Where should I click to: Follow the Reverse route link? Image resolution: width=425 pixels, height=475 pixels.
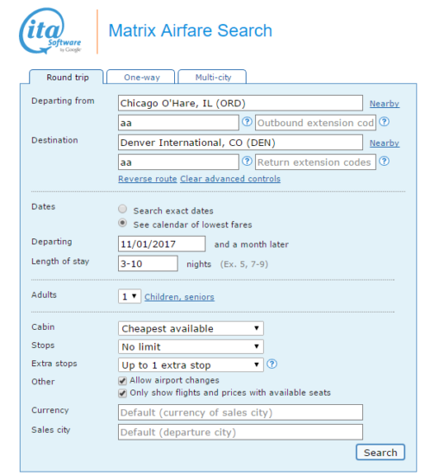147,179
